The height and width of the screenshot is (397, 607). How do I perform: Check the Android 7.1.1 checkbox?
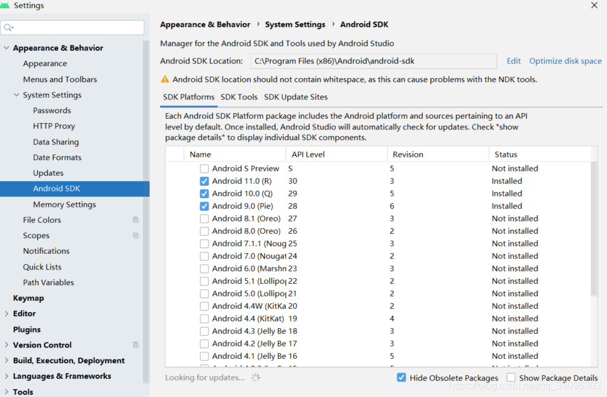click(204, 244)
